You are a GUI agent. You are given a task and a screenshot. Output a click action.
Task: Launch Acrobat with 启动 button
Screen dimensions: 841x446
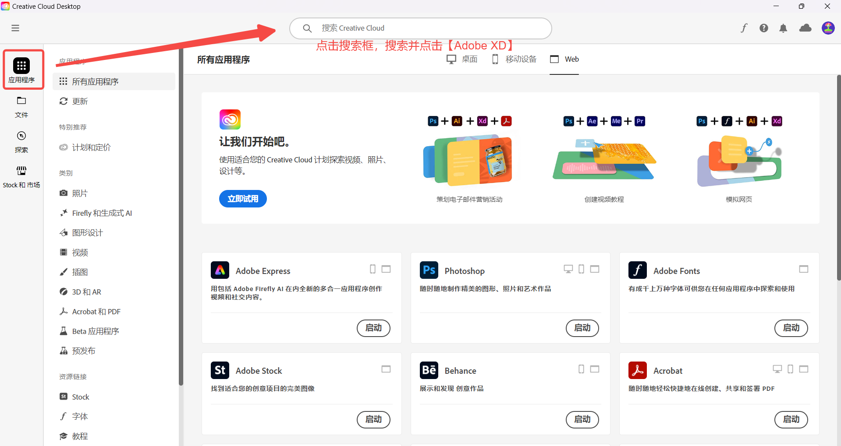point(791,419)
